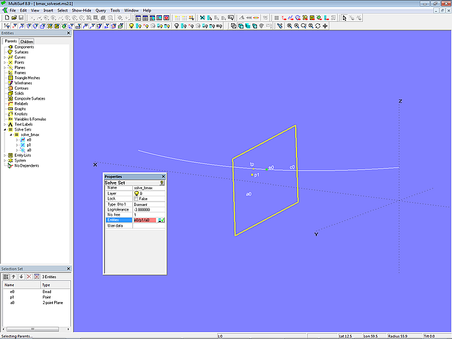
Task: Click the Open file toolbar icon
Action: (x=14, y=18)
